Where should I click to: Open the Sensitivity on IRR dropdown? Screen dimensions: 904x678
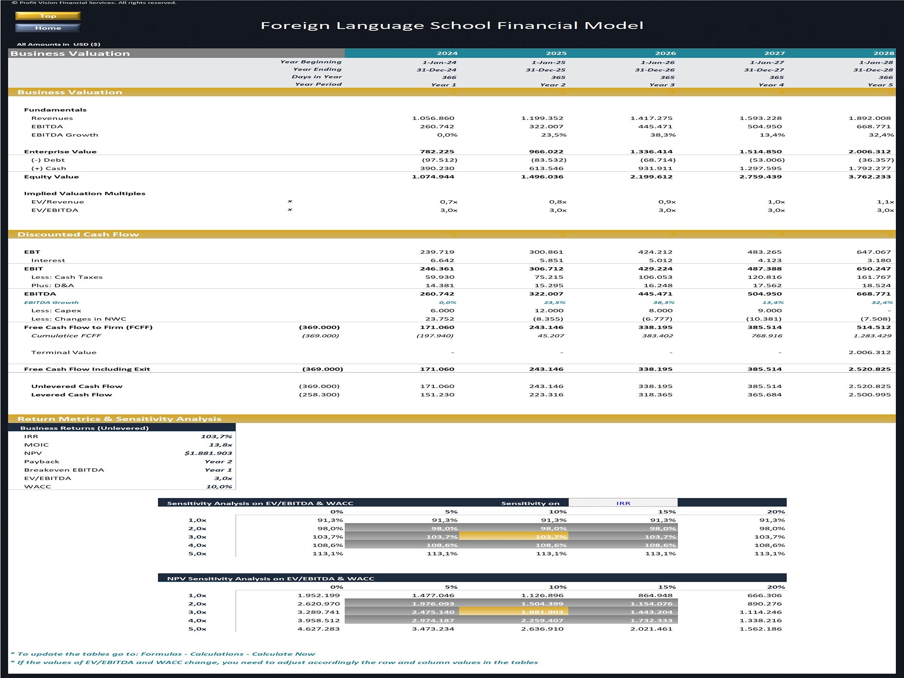click(623, 503)
